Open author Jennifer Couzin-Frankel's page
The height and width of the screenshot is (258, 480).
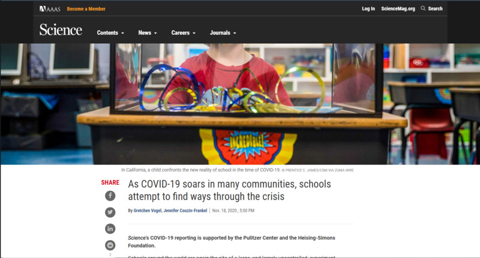[185, 211]
